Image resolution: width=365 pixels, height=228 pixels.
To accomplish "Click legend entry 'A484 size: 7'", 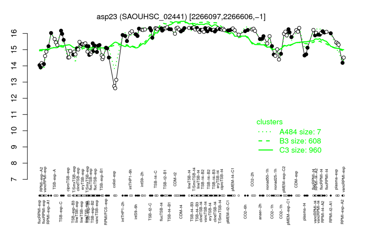I will pyautogui.click(x=300, y=132).
